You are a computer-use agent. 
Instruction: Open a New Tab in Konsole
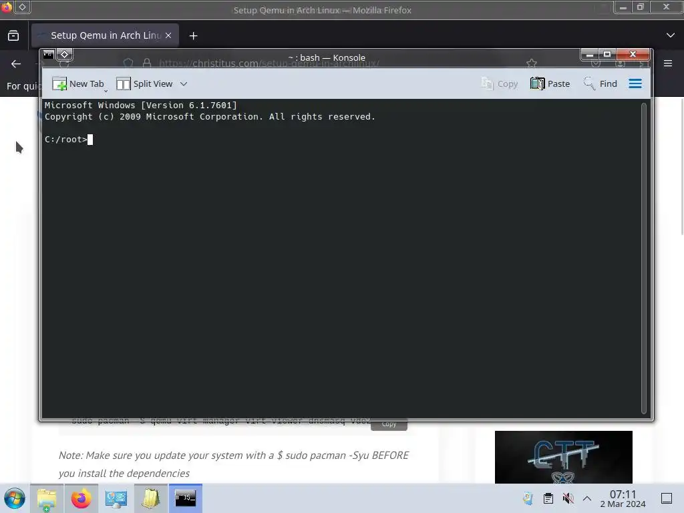pyautogui.click(x=78, y=83)
